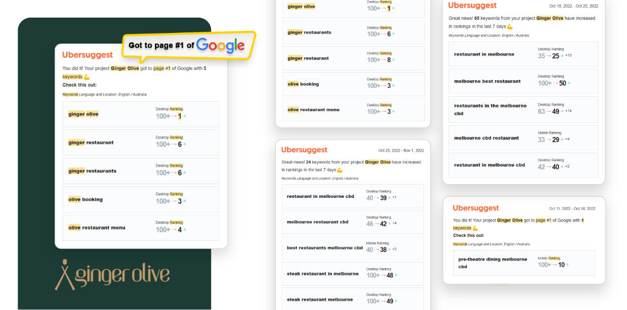Click ranking value 50 for melbourne best restaurant
Image resolution: width=627 pixels, height=310 pixels.
coord(563,83)
